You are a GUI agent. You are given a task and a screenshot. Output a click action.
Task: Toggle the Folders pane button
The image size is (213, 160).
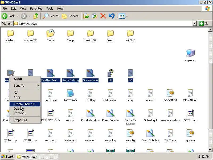pos(70,16)
